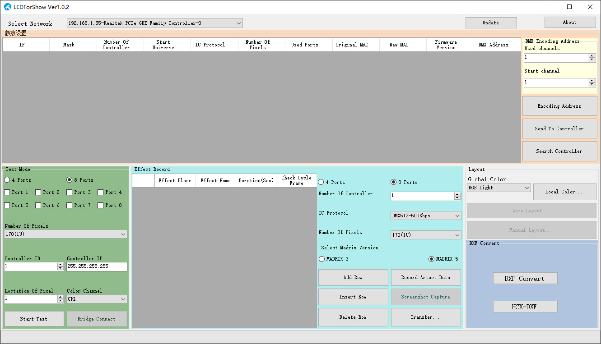Click the Original MAC column header
This screenshot has width=601, height=344.
point(356,45)
